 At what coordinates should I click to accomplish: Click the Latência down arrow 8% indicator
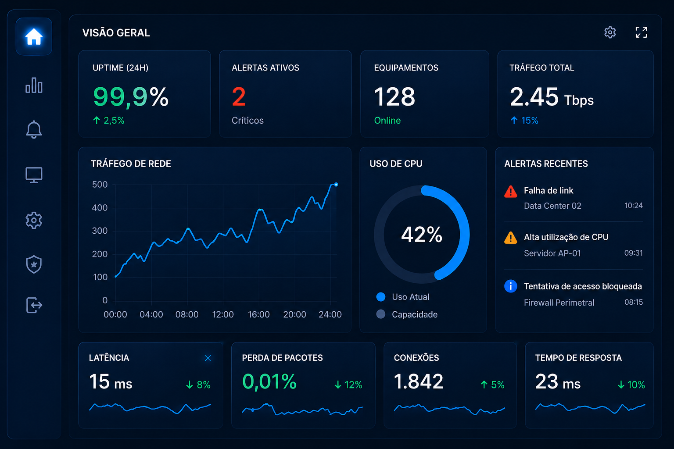point(198,385)
